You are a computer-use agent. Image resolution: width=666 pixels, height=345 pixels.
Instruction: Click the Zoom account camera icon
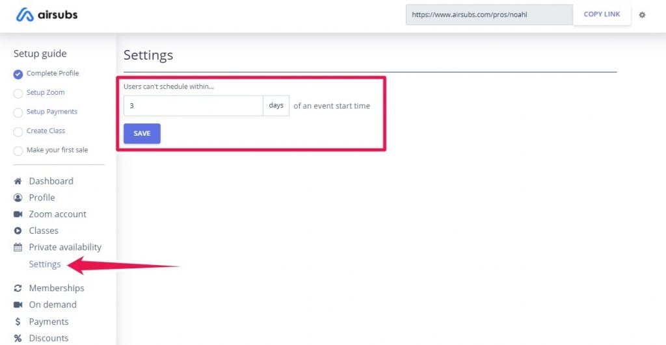tap(18, 214)
